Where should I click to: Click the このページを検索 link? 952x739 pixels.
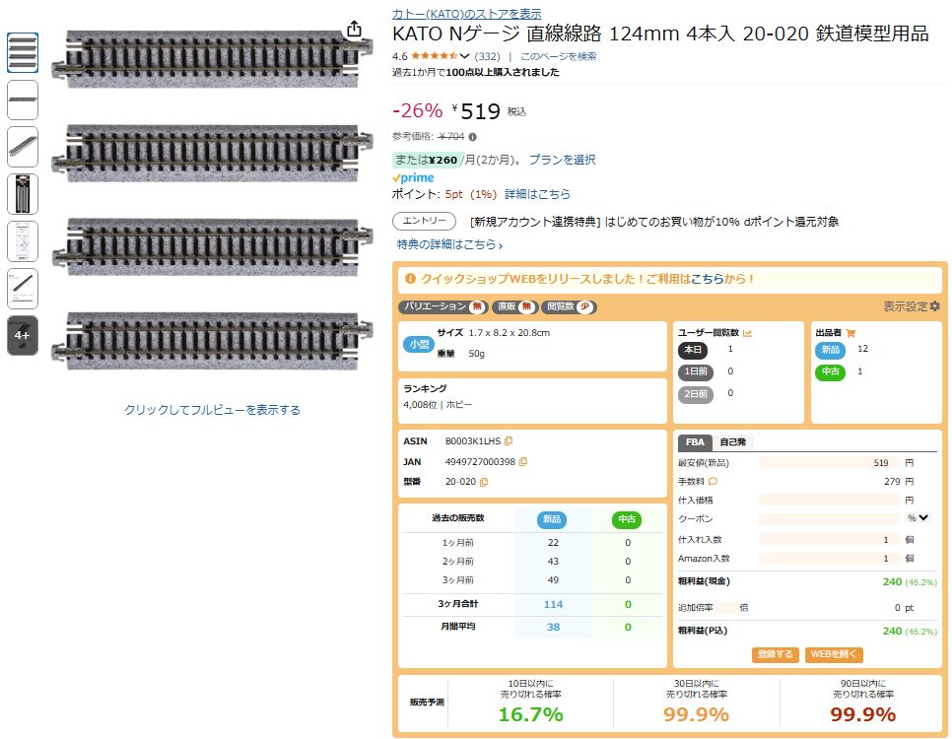pyautogui.click(x=559, y=56)
